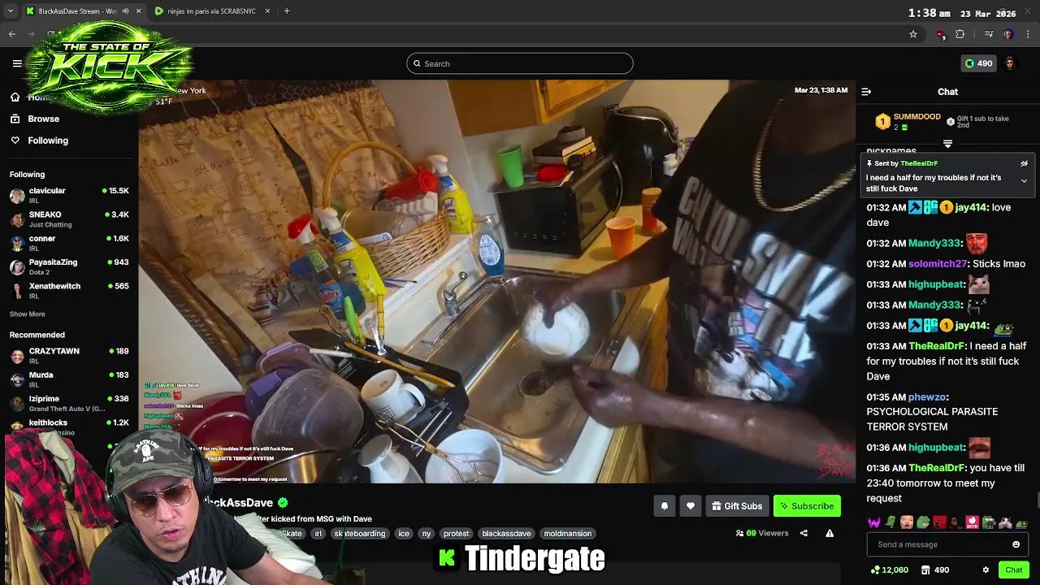Viewport: 1040px width, 585px height.
Task: Select the blackassdave tag
Action: coord(506,534)
